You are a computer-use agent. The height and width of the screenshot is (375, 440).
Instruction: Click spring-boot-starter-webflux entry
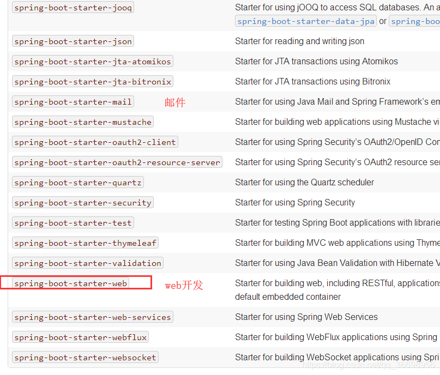point(81,337)
